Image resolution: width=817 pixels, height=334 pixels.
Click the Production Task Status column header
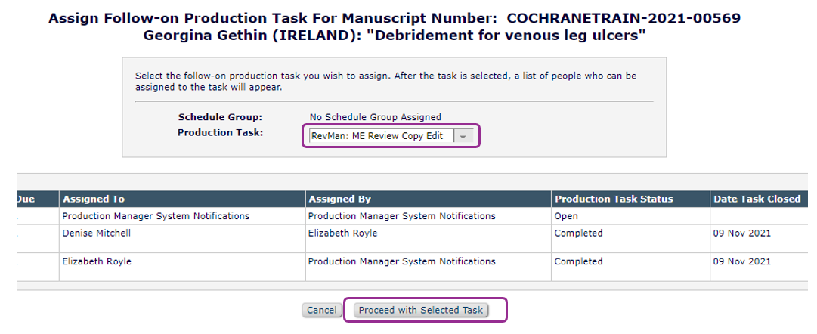614,199
